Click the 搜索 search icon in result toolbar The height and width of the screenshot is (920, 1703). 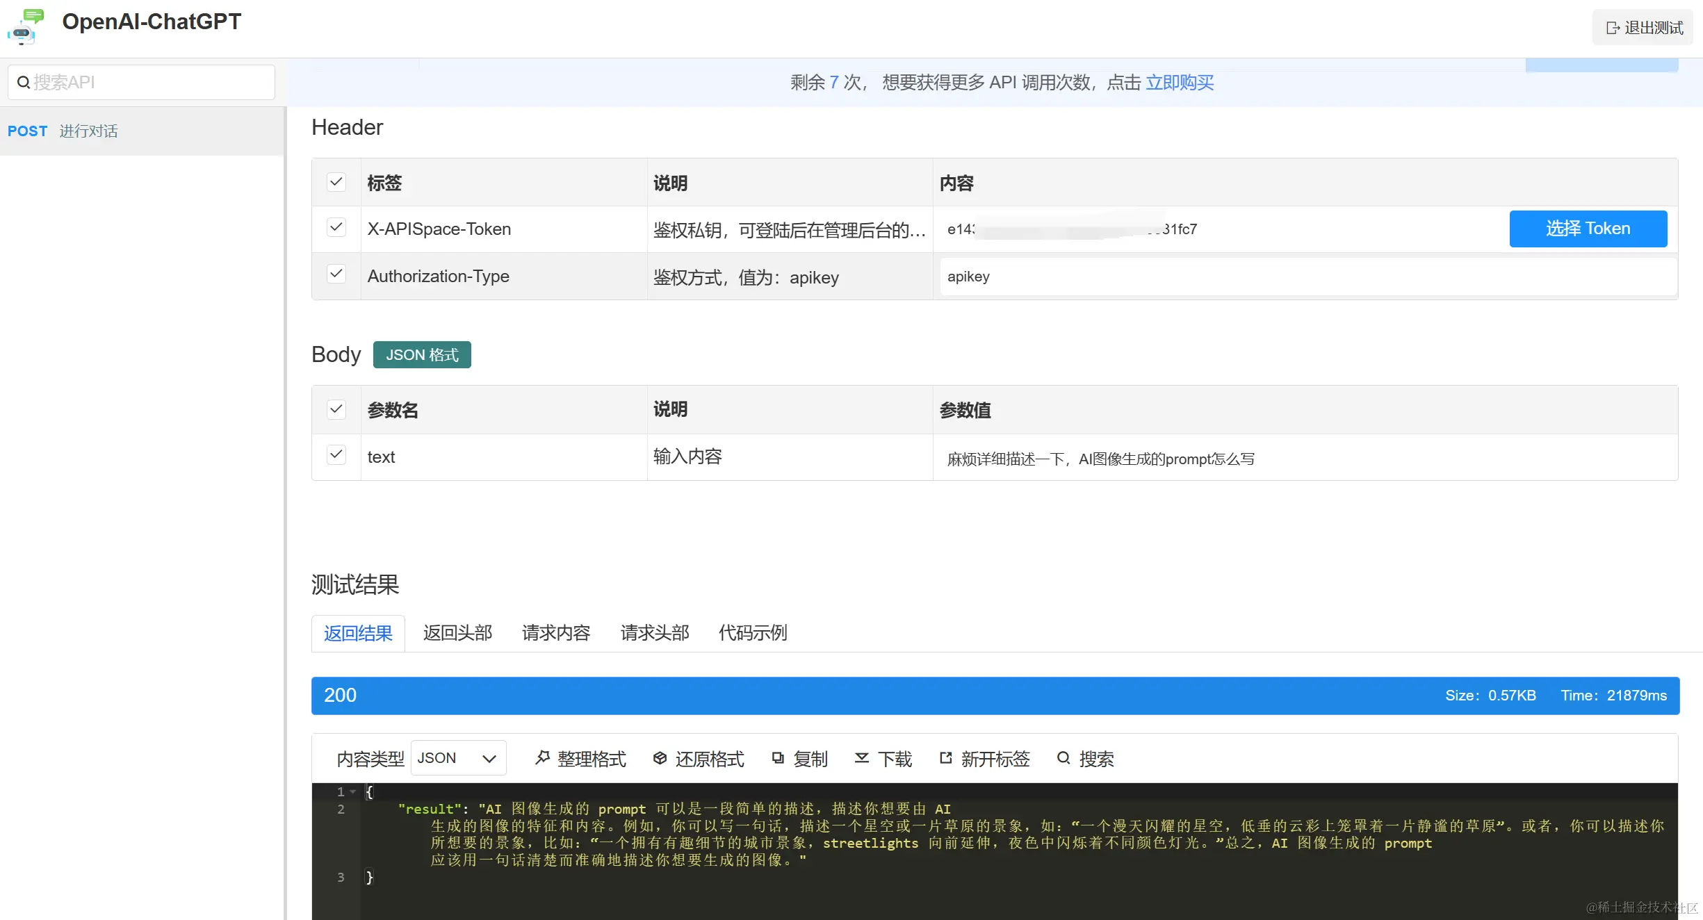pyautogui.click(x=1064, y=758)
